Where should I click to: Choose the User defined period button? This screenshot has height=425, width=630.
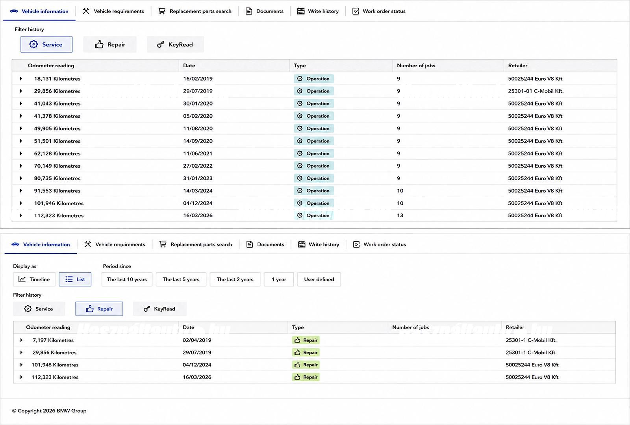[x=319, y=279]
